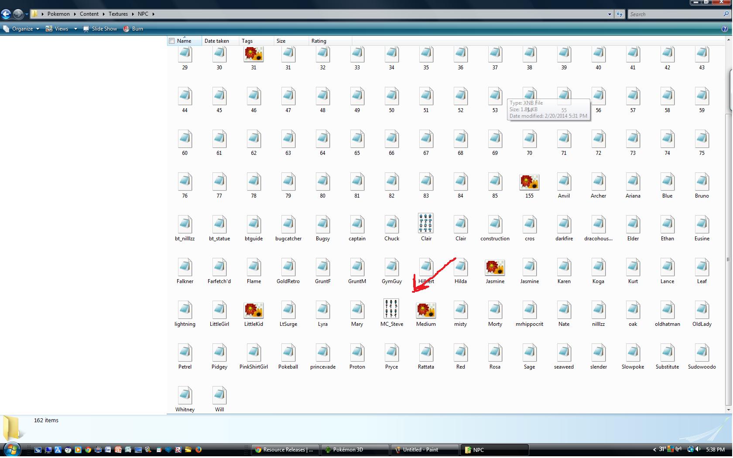Select the GymGuy file
This screenshot has height=458, width=733.
(391, 270)
